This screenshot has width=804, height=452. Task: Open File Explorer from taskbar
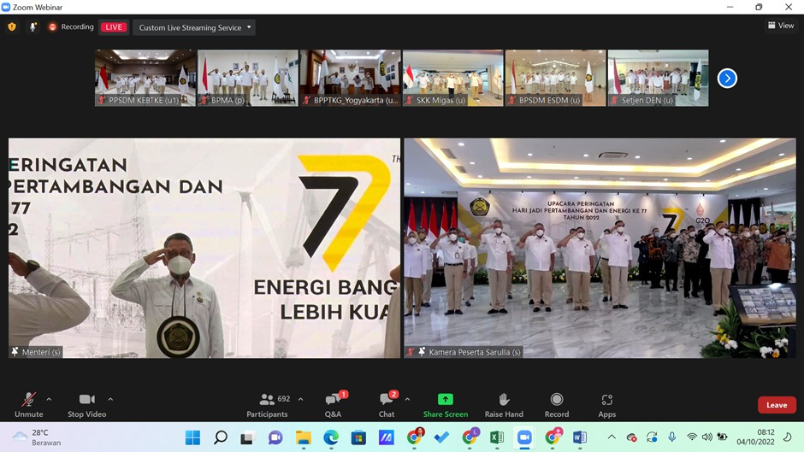(303, 437)
